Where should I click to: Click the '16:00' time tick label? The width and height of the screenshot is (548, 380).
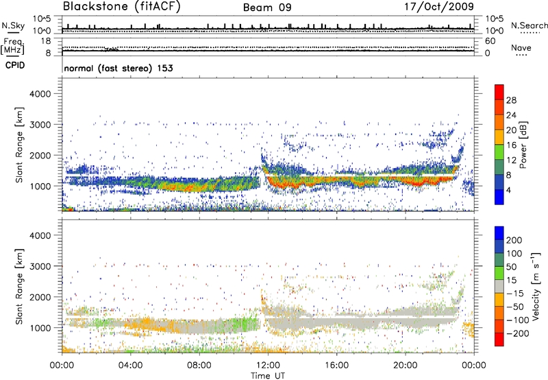[336, 366]
